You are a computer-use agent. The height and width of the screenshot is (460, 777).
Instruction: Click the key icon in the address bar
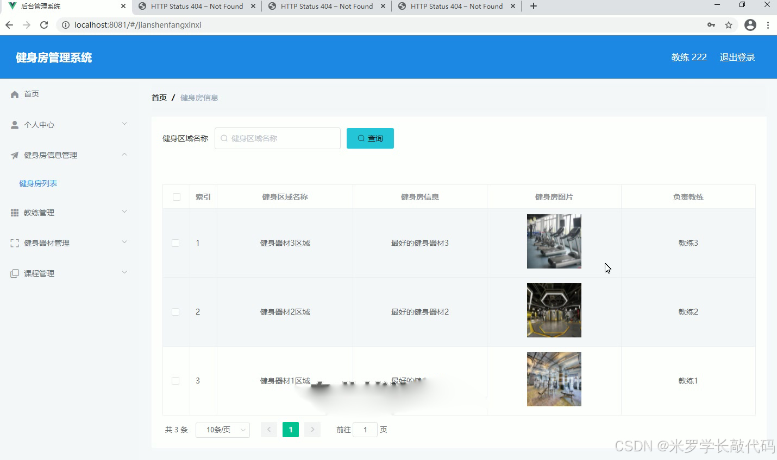pyautogui.click(x=711, y=24)
